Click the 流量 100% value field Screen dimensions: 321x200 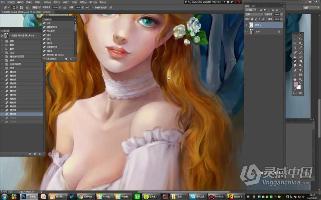pyautogui.click(x=78, y=7)
